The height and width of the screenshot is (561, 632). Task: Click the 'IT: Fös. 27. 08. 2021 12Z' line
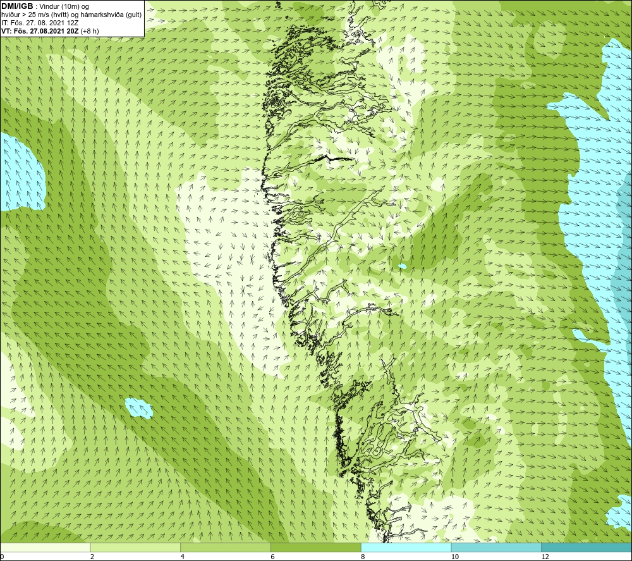tap(39, 23)
